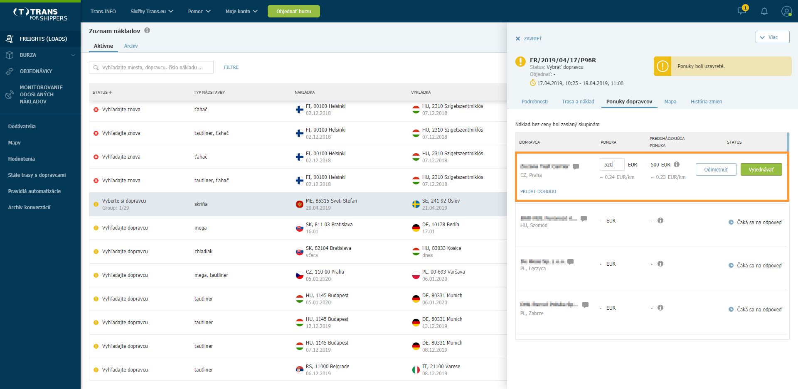Viewport: 798px width, 389px height.
Task: Click the yellow warning icon beside freight number
Action: click(x=520, y=61)
